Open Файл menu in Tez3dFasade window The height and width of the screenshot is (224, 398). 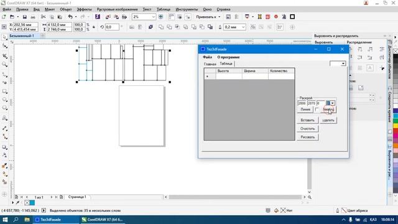(x=207, y=57)
